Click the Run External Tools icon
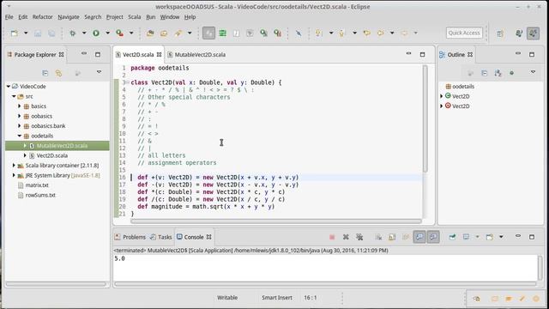 [120, 33]
